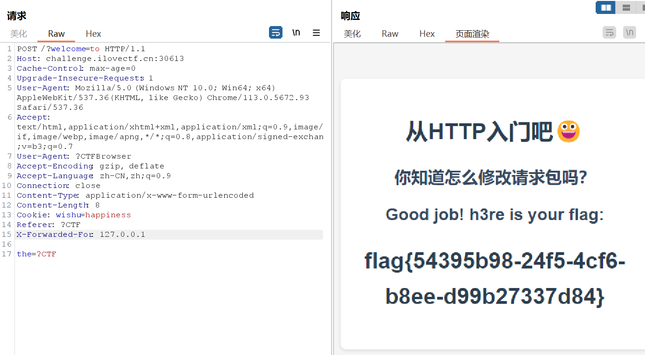Image resolution: width=645 pixels, height=355 pixels.
Task: Select the 美化 tab of the response
Action: click(352, 33)
